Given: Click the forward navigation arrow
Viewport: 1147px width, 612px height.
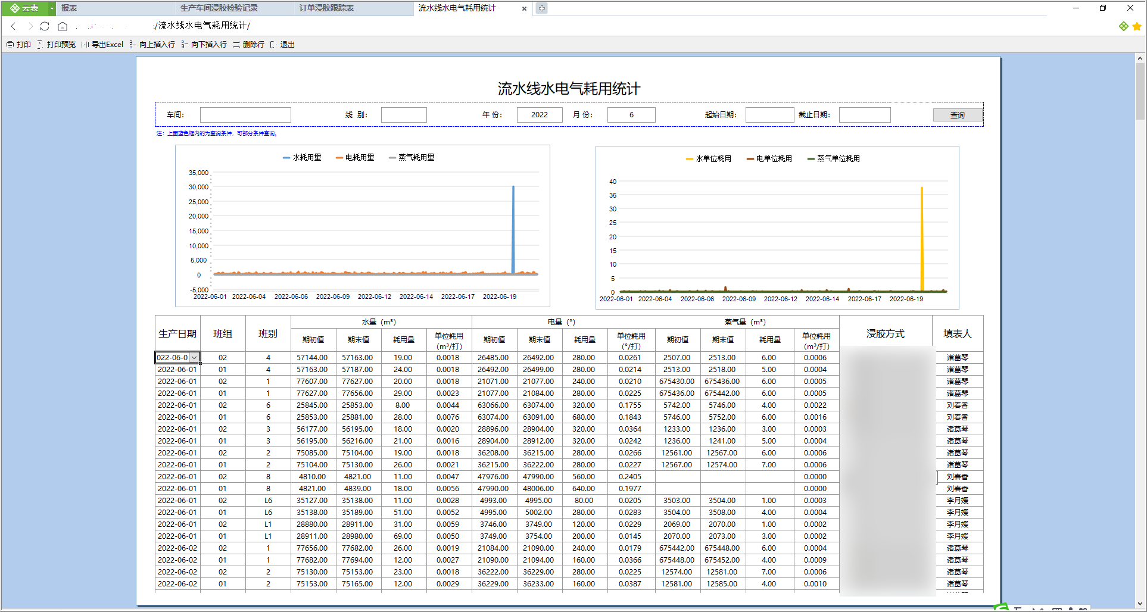Looking at the screenshot, I should pyautogui.click(x=30, y=26).
